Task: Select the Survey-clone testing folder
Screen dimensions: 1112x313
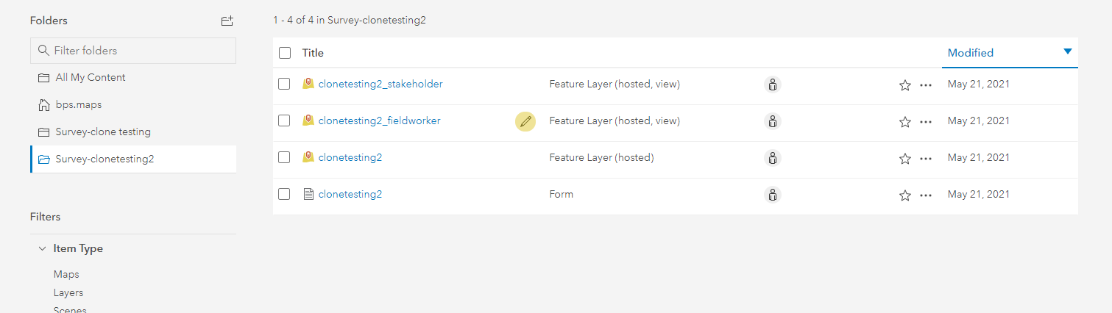Action: 102,132
